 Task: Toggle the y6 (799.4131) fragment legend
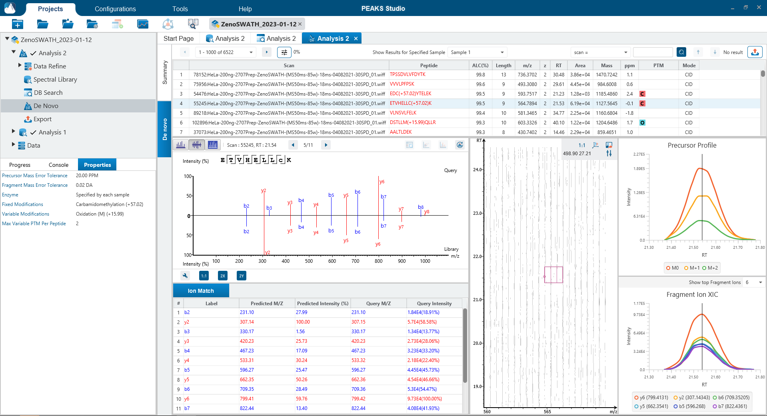click(x=651, y=398)
